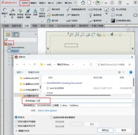This screenshot has height=135, width=138.
Task: Click the New document icon
Action: pos(89,3)
